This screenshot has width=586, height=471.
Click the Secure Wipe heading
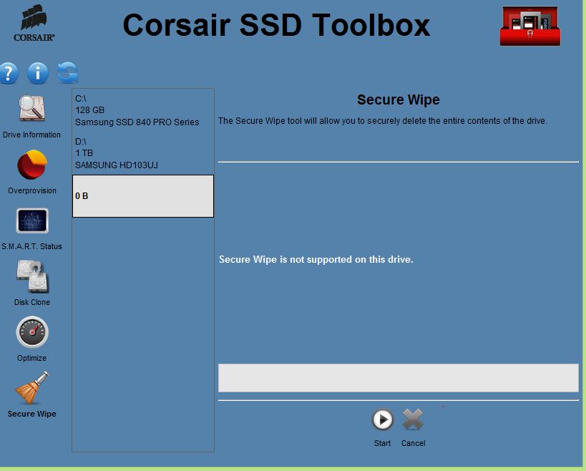[x=399, y=99]
